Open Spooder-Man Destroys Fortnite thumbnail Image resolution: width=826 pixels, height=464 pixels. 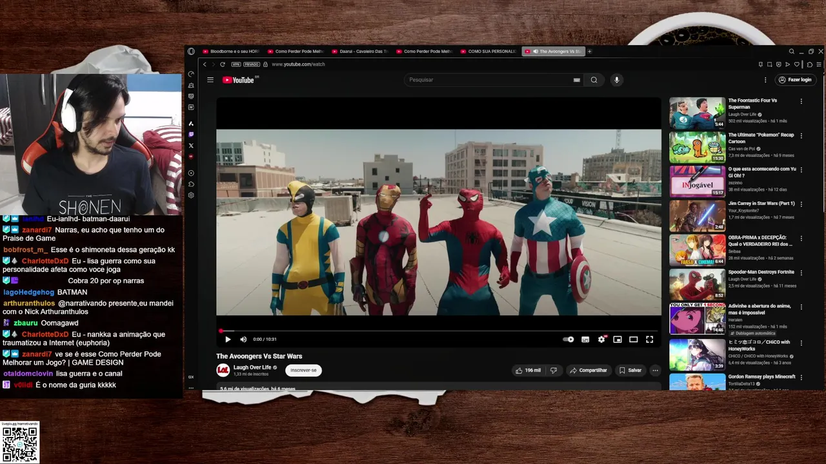[697, 285]
